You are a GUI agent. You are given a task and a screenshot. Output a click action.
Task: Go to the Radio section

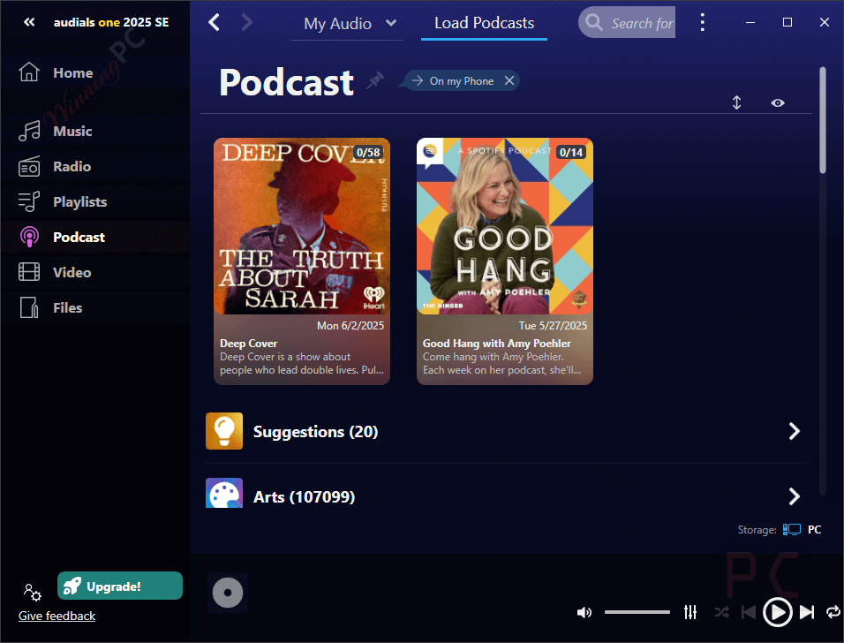click(x=94, y=166)
